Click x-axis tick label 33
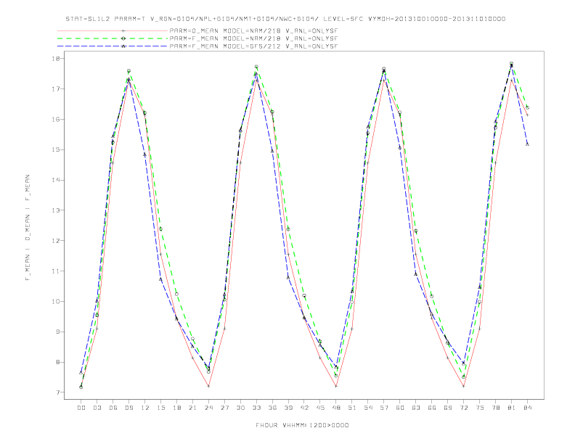Screen dimensions: 575x444 click(256, 408)
